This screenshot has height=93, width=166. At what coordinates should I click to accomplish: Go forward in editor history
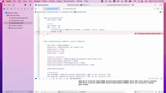(41, 9)
